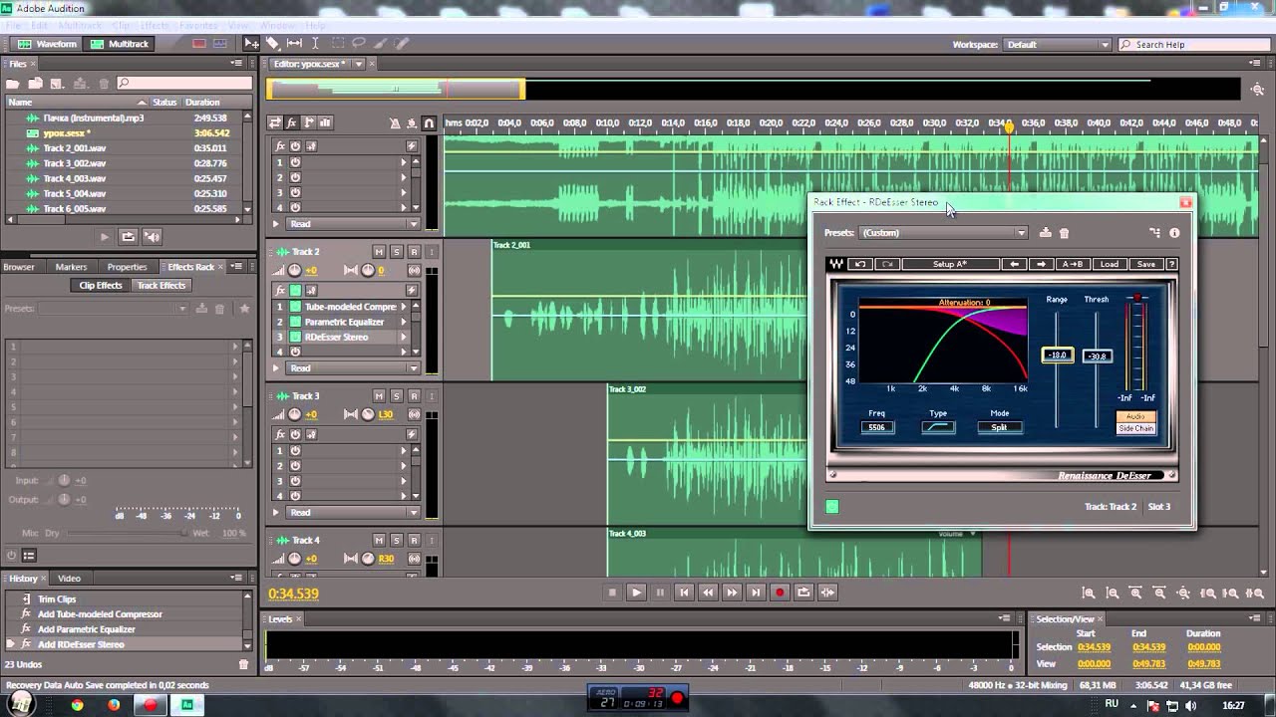Click the Effects fx icon above tracks

[292, 122]
